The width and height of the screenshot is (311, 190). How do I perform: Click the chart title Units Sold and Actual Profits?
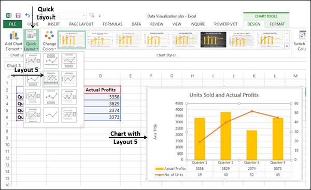pyautogui.click(x=224, y=95)
